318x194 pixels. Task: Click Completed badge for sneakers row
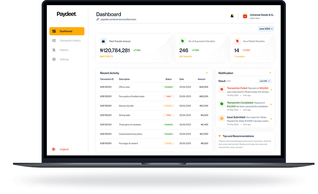tap(169, 125)
